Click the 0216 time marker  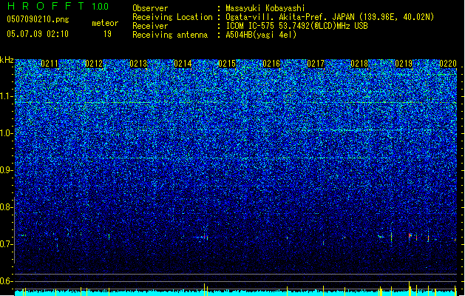point(271,64)
